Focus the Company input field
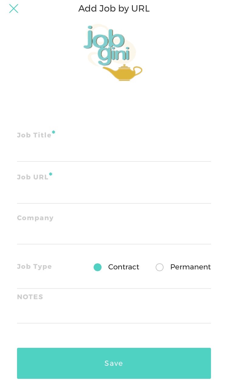The height and width of the screenshot is (391, 228). (x=114, y=234)
